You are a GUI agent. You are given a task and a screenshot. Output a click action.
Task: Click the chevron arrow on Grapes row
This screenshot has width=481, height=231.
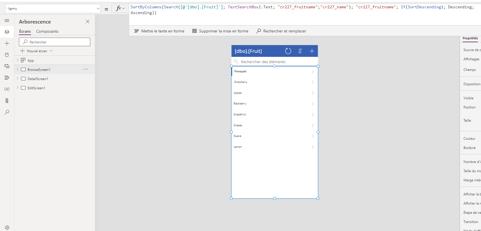(313, 125)
